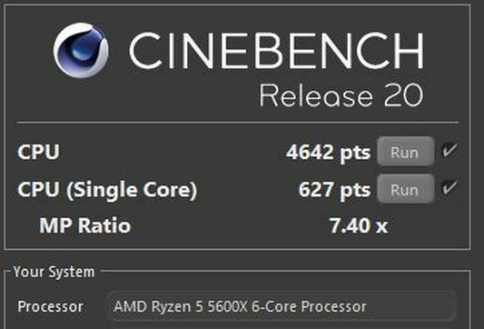This screenshot has height=329, width=484.
Task: Click the 627 pts single core score
Action: 334,190
